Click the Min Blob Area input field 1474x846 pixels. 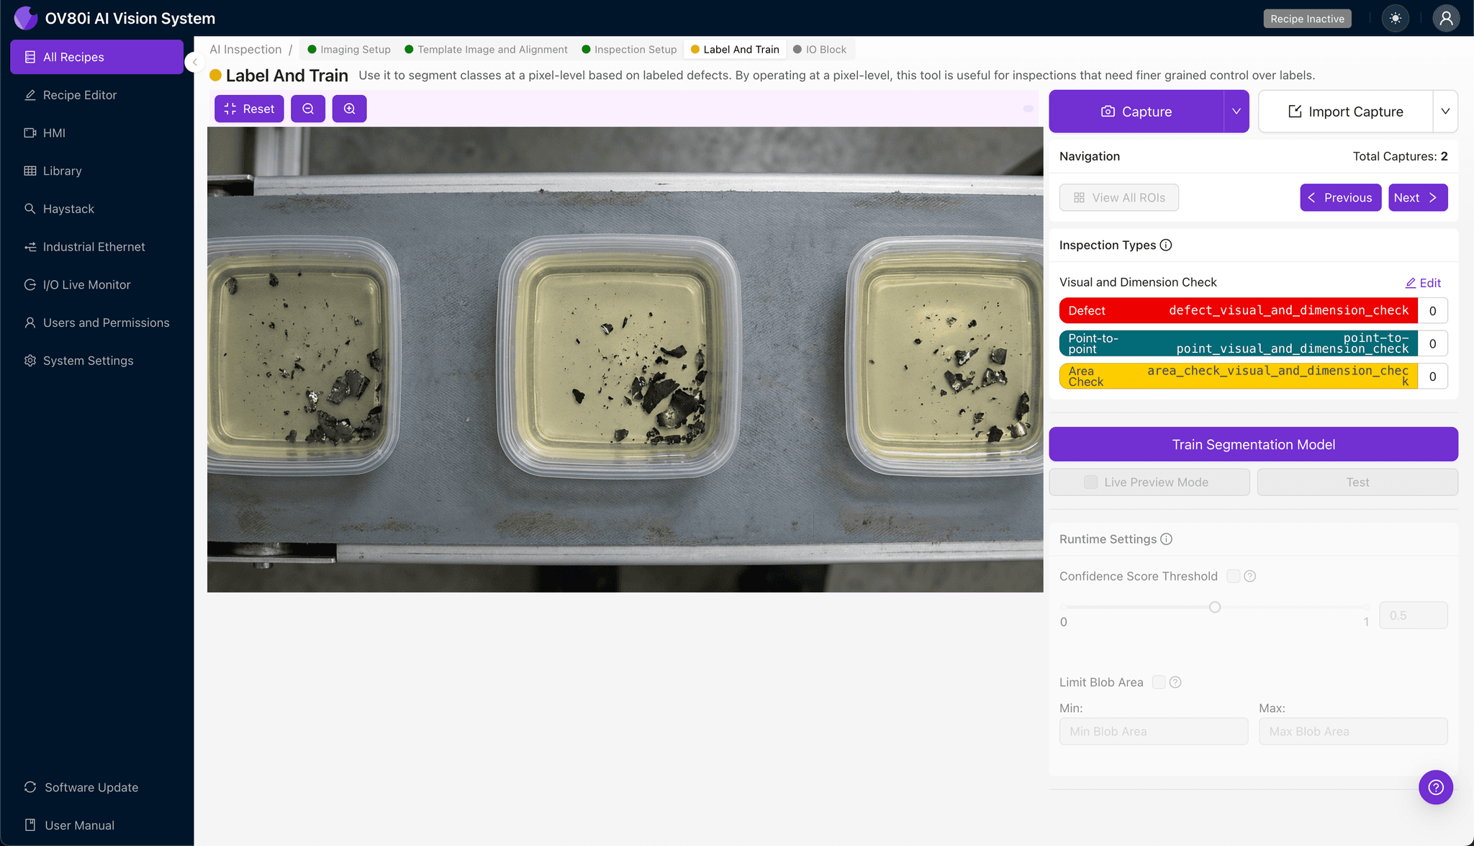click(x=1153, y=731)
